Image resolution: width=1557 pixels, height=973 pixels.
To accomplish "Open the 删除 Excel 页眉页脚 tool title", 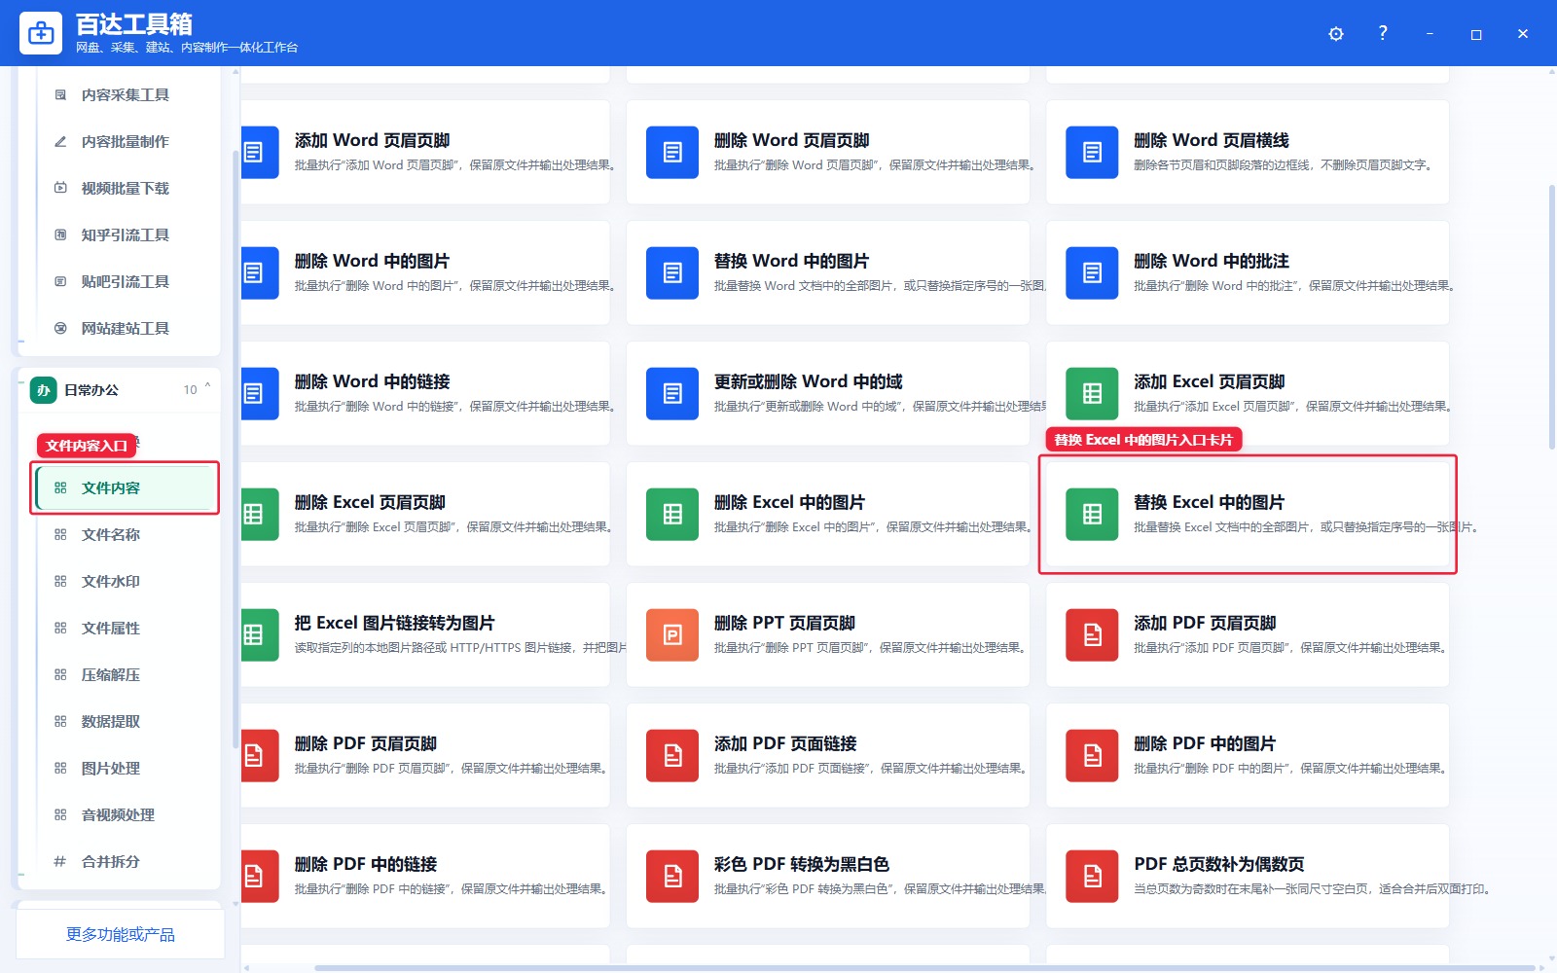I will click(370, 502).
